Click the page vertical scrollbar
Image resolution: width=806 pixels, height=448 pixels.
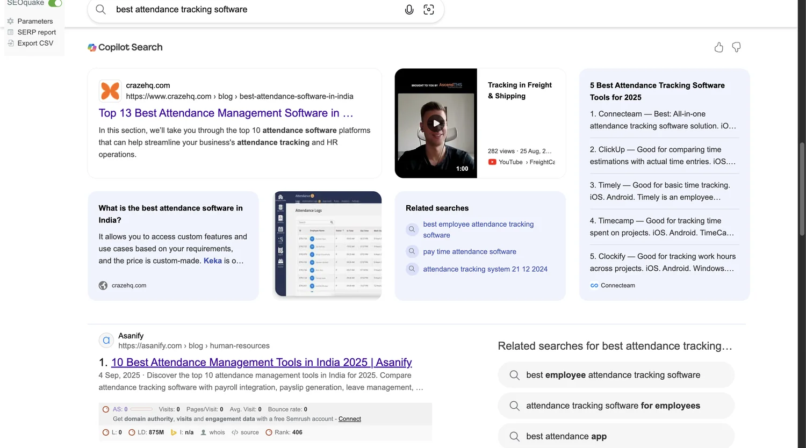point(802,189)
